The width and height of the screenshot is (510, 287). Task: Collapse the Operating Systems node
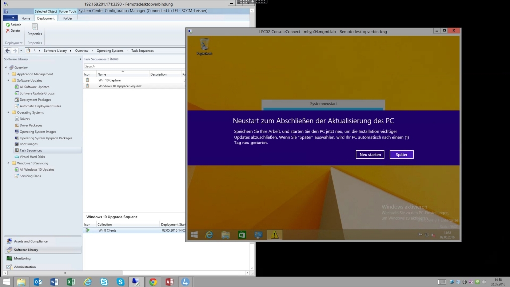[9, 112]
